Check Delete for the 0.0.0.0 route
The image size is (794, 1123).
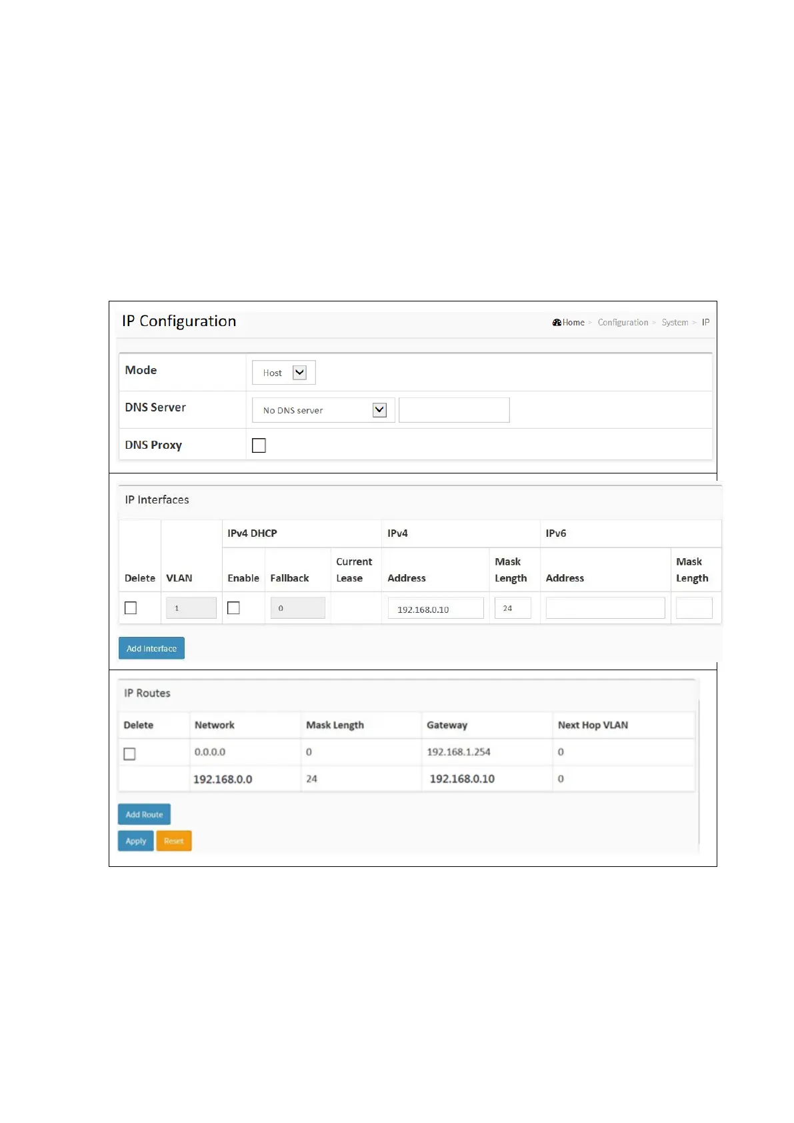point(129,754)
